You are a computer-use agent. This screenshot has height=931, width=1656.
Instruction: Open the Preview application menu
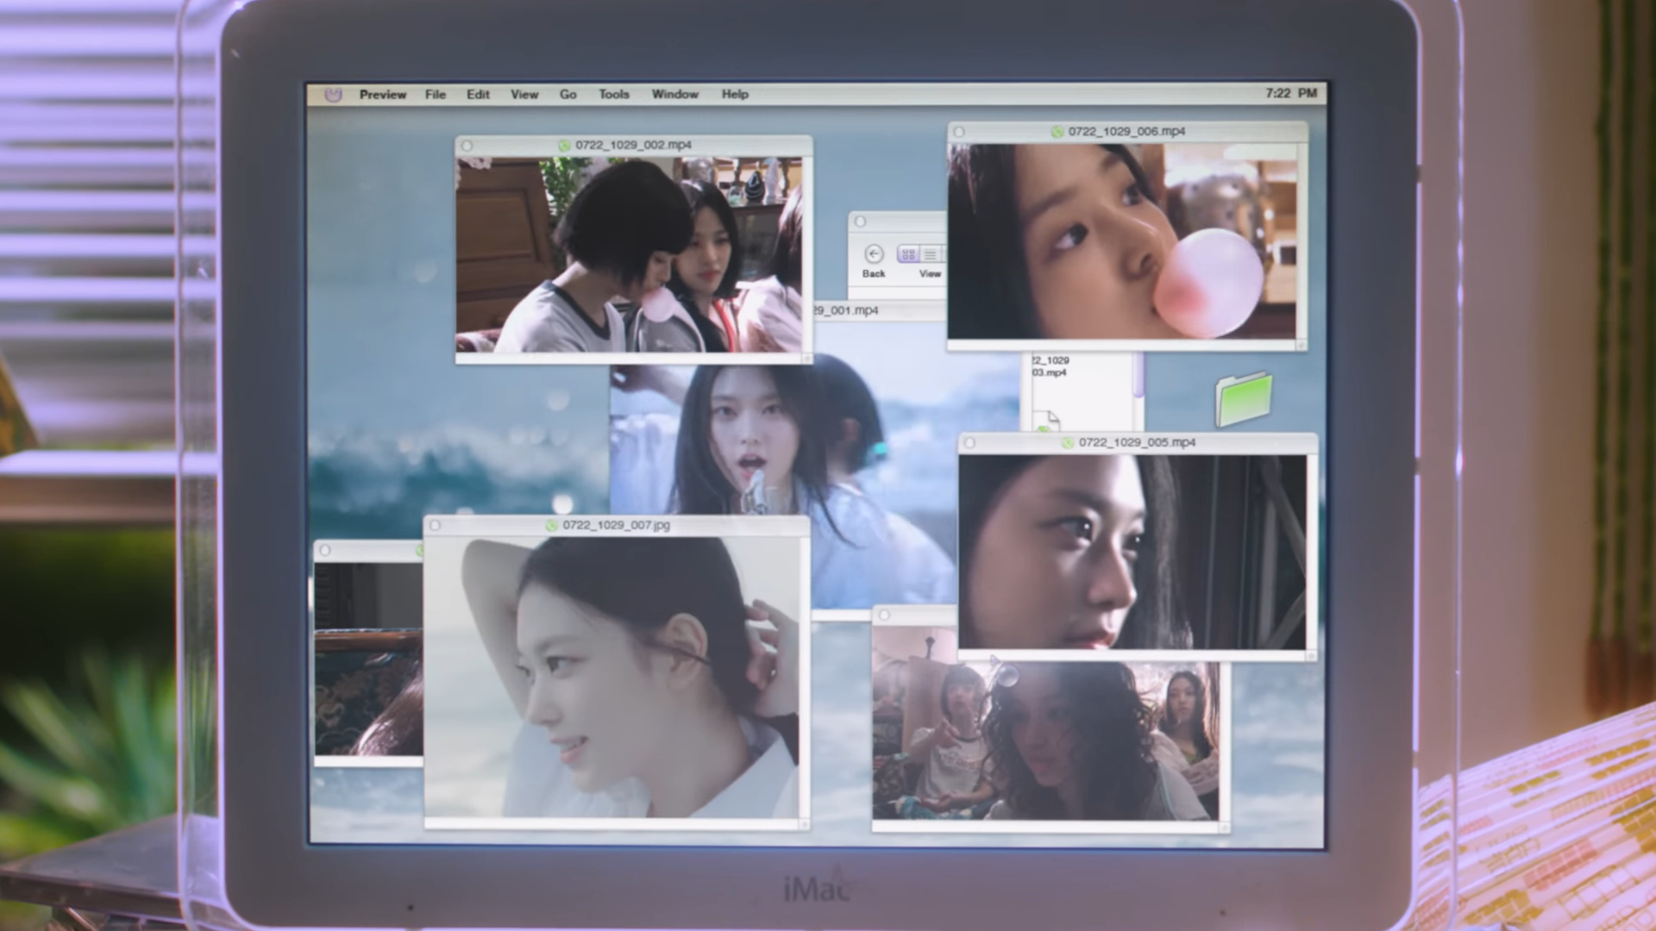[x=383, y=94]
